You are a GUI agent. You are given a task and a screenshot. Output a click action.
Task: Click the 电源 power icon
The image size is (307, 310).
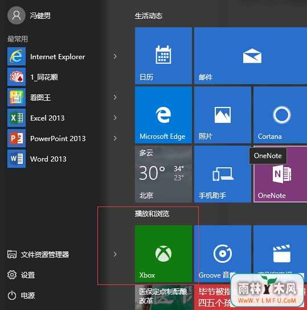coord(12,295)
